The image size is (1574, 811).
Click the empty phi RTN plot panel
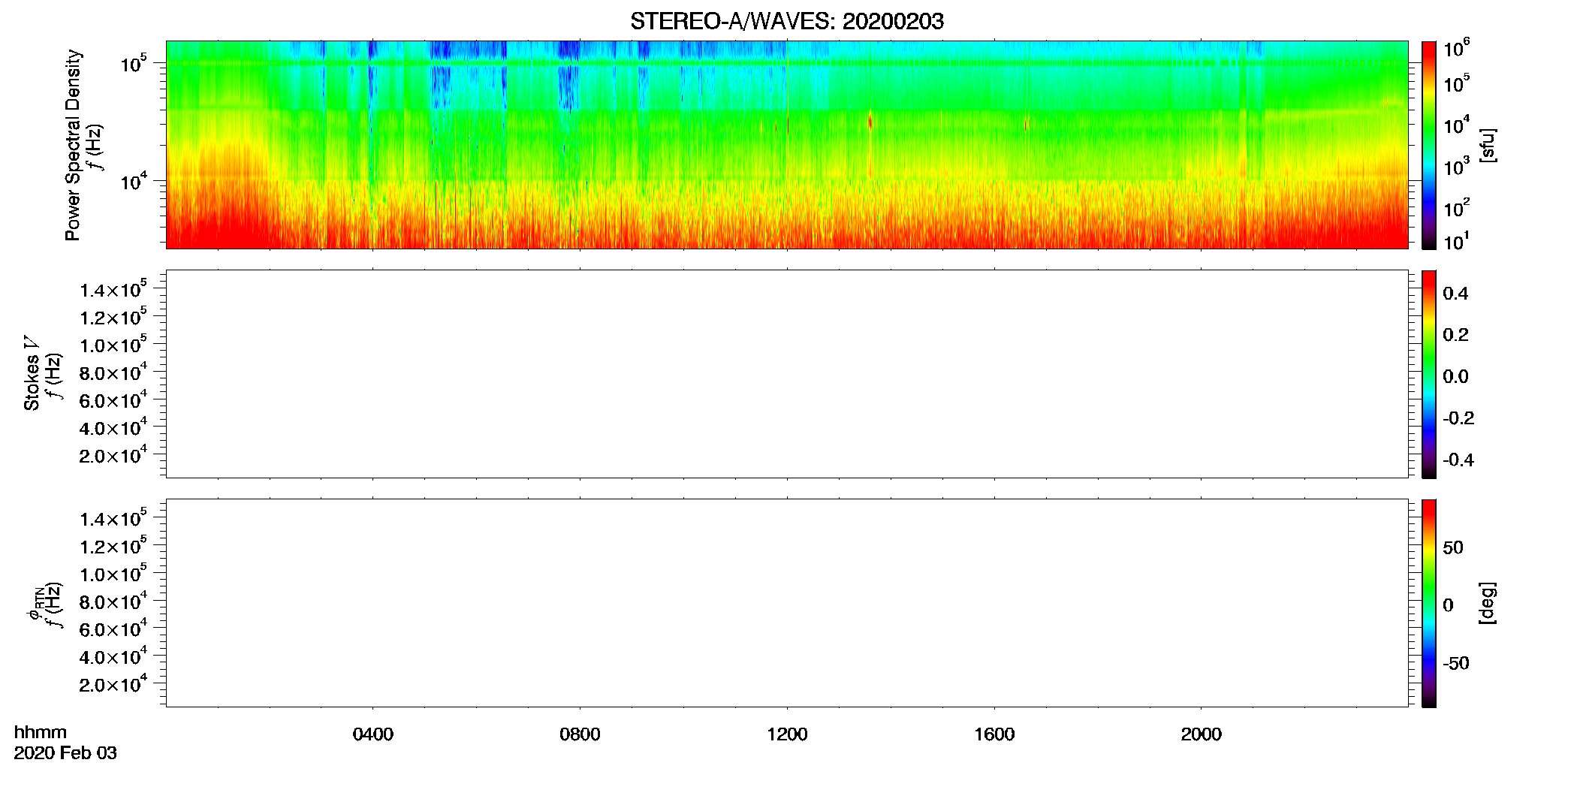tap(787, 603)
